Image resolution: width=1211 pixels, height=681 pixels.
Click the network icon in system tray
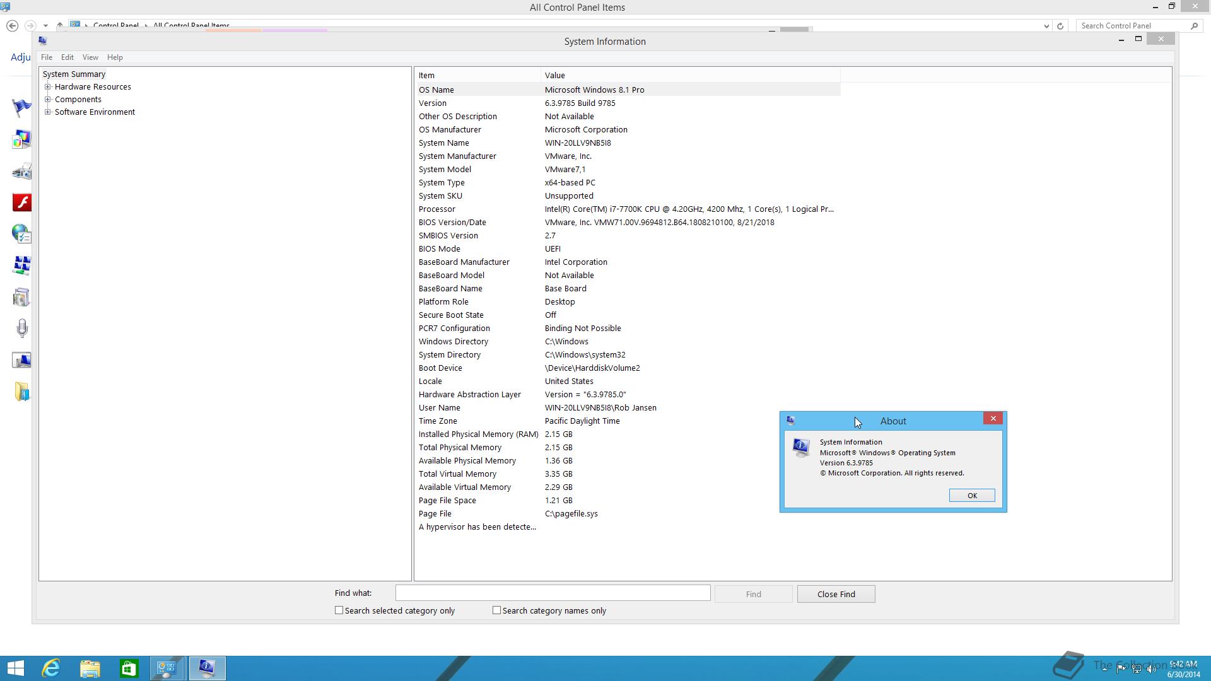click(1137, 669)
